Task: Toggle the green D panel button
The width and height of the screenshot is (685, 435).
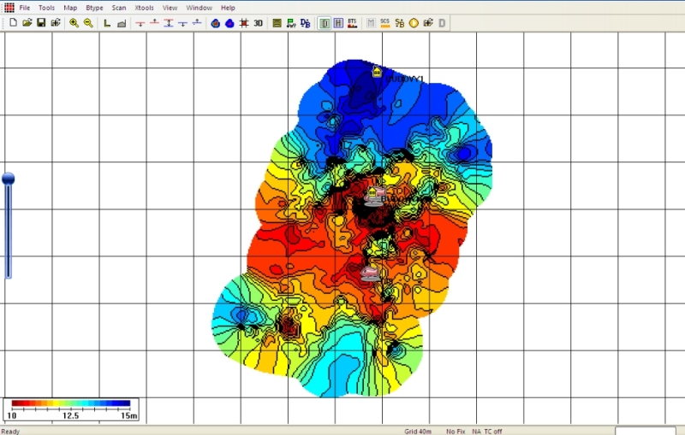Action: (325, 23)
